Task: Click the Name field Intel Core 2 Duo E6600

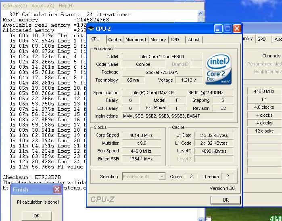Action: [162, 57]
